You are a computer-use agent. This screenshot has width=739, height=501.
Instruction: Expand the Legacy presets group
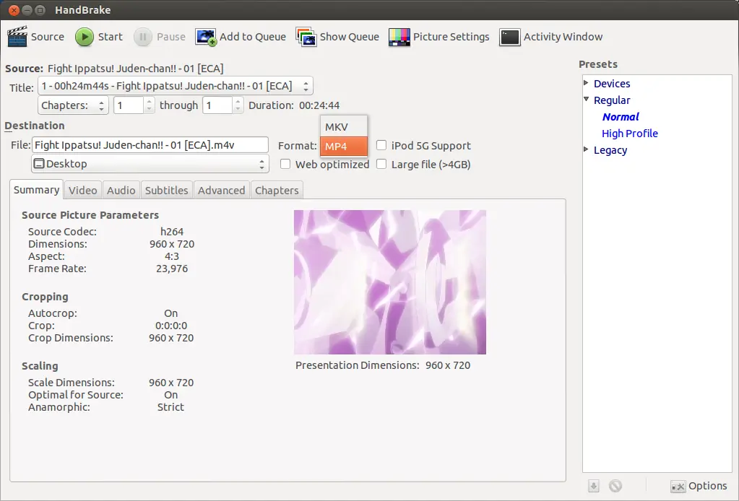click(585, 150)
